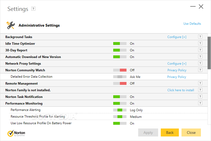Click the Medium value text

tap(136, 117)
